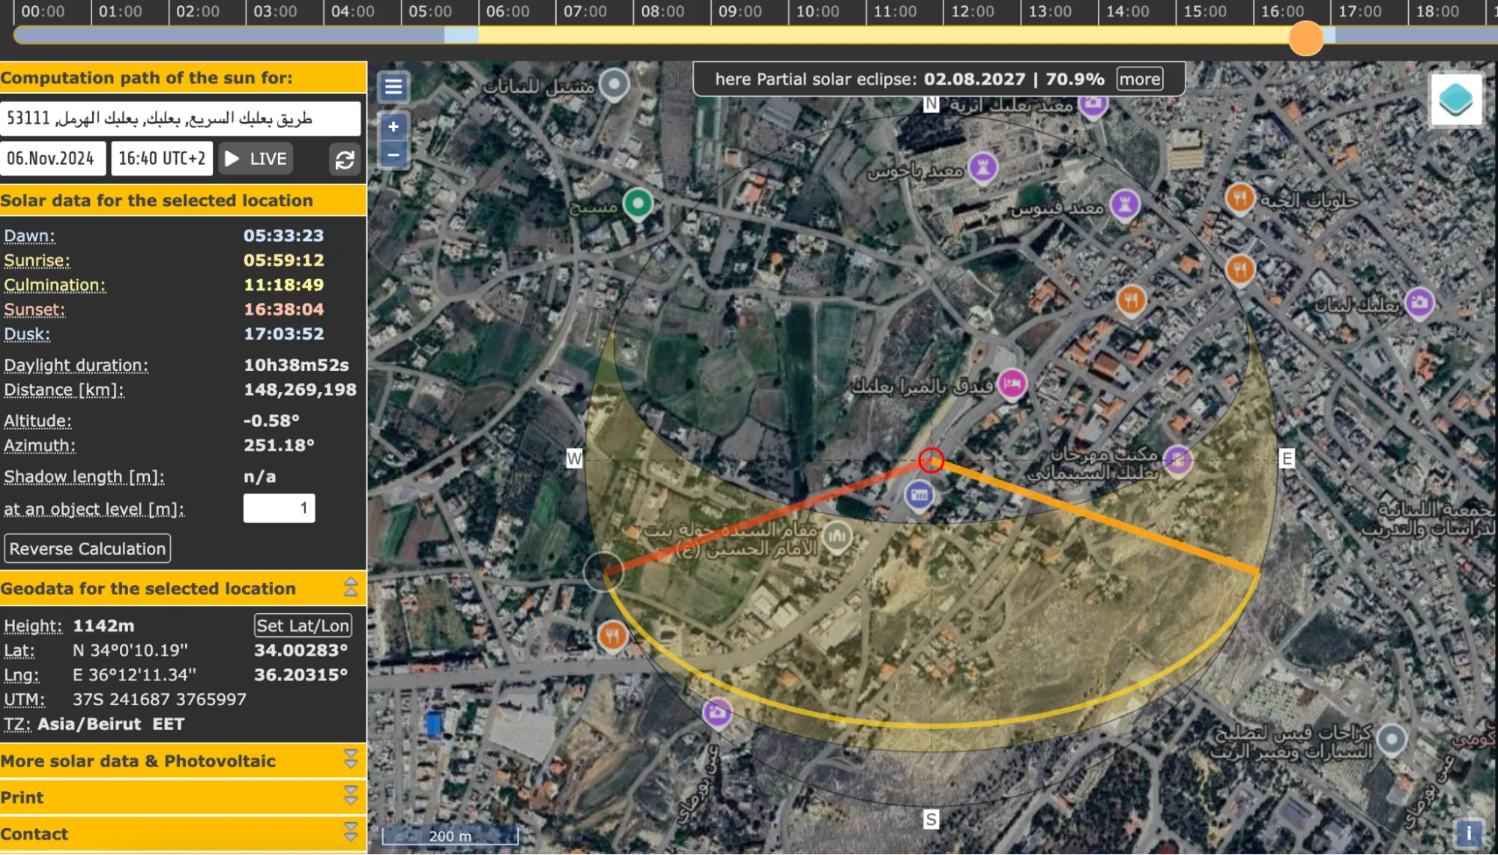Click the 06:00 mark on the timeline

coord(507,12)
